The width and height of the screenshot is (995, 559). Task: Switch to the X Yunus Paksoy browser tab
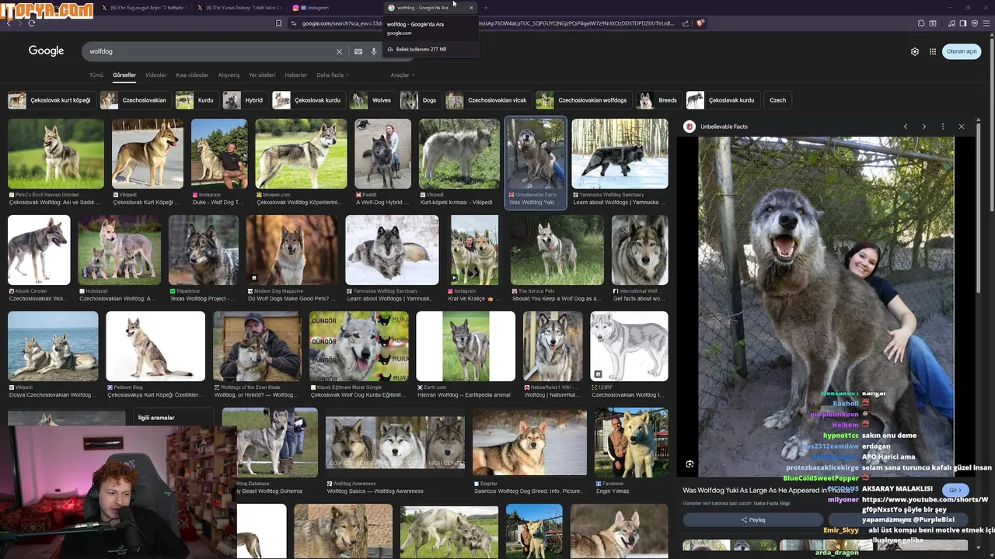tap(239, 8)
